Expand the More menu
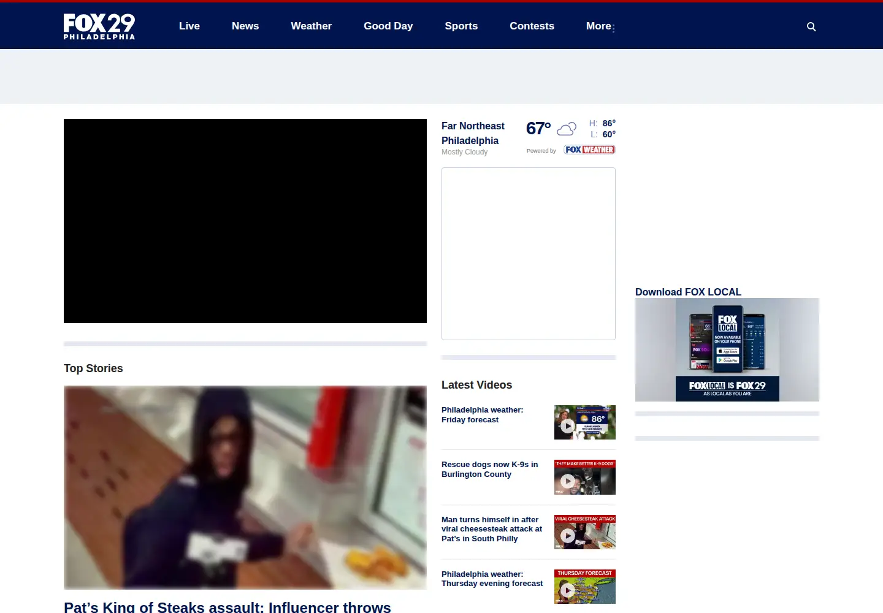Image resolution: width=883 pixels, height=613 pixels. tap(600, 26)
